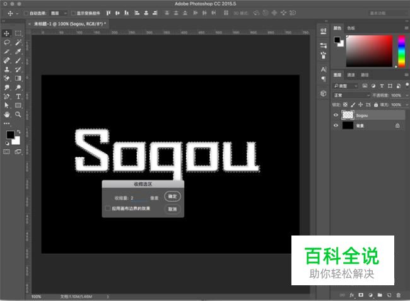The image size is (410, 301).
Task: Click the Quick Mask mode icon
Action: tap(6, 152)
